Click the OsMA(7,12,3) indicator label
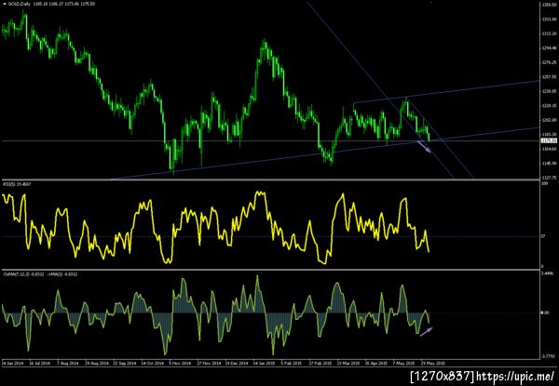559x386 pixels. pos(17,274)
